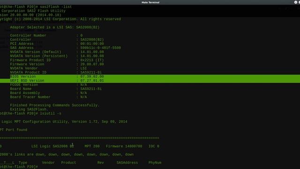Click the Firmware Version value 20.00.07.00
The width and height of the screenshot is (300, 169).
[x=92, y=64]
